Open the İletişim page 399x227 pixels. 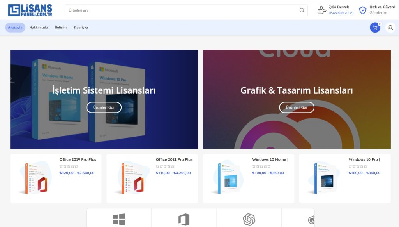point(61,28)
